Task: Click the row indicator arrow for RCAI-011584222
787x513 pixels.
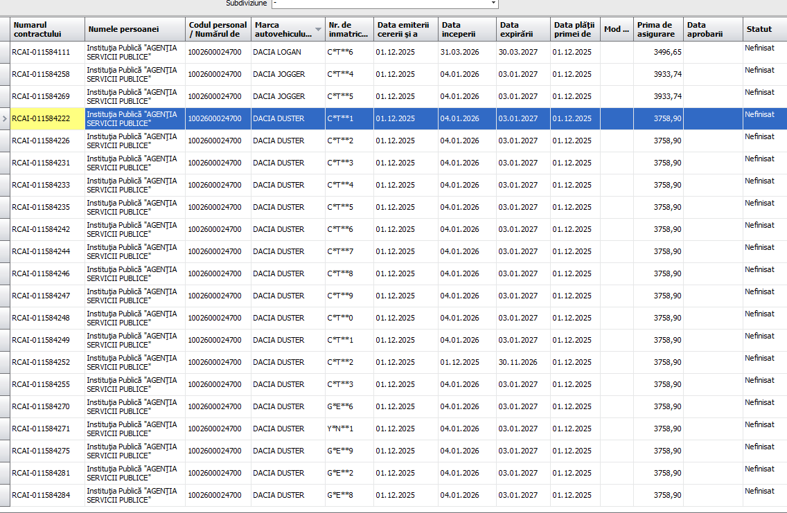Action: point(5,118)
